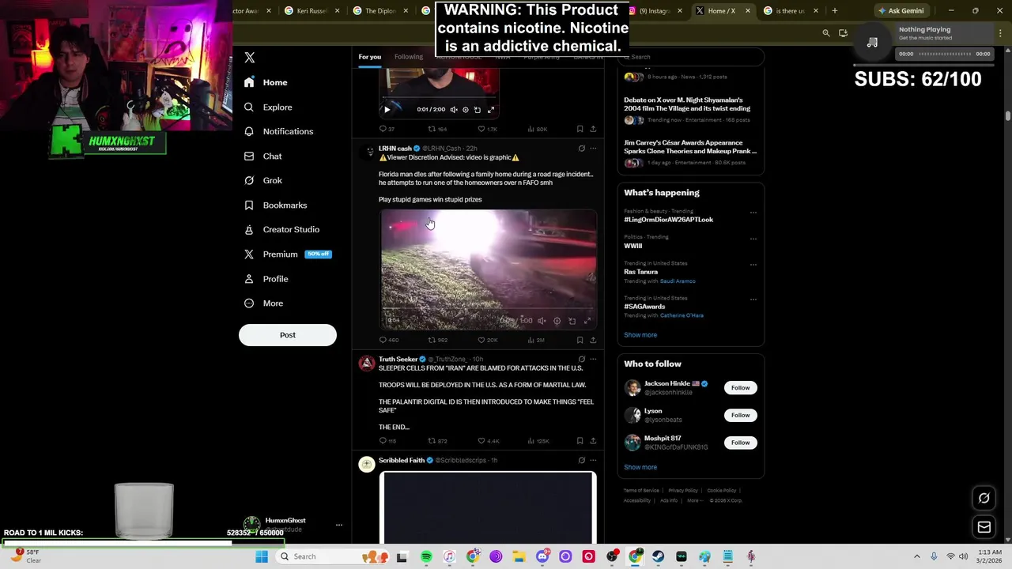Open a new browser tab
The width and height of the screenshot is (1012, 569).
tap(834, 11)
